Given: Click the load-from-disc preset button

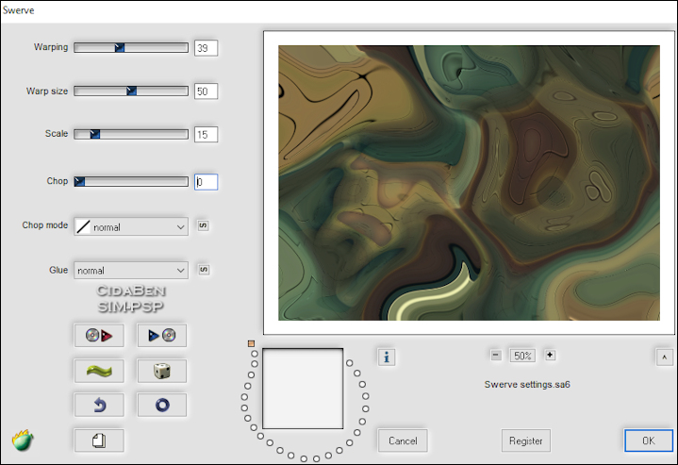Looking at the screenshot, I should pos(98,335).
